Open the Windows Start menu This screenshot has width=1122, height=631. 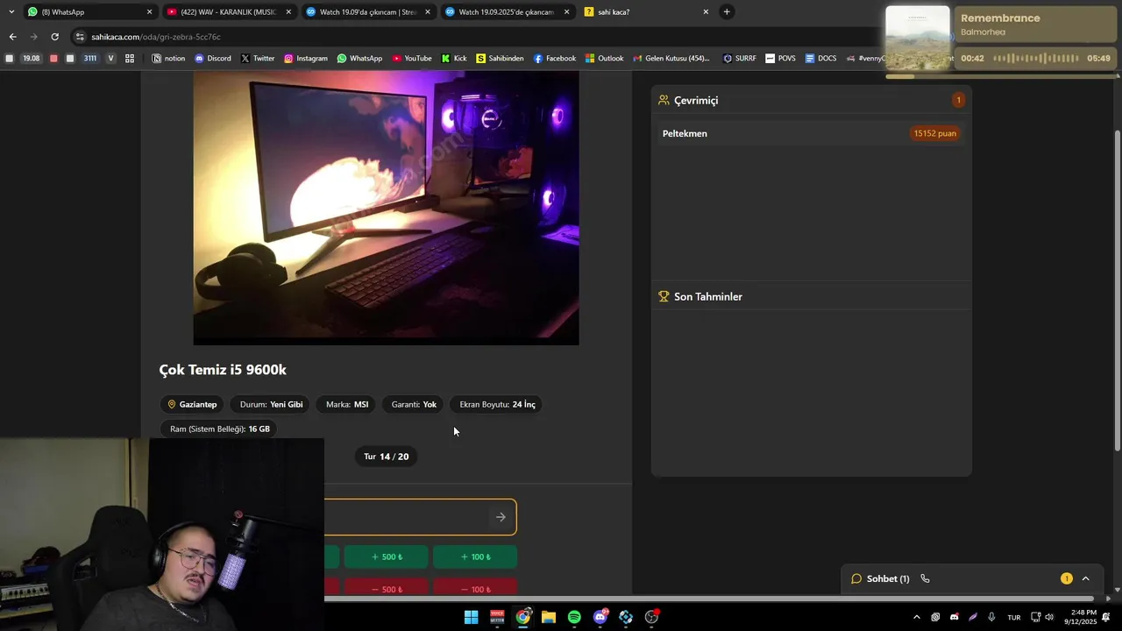point(471,617)
